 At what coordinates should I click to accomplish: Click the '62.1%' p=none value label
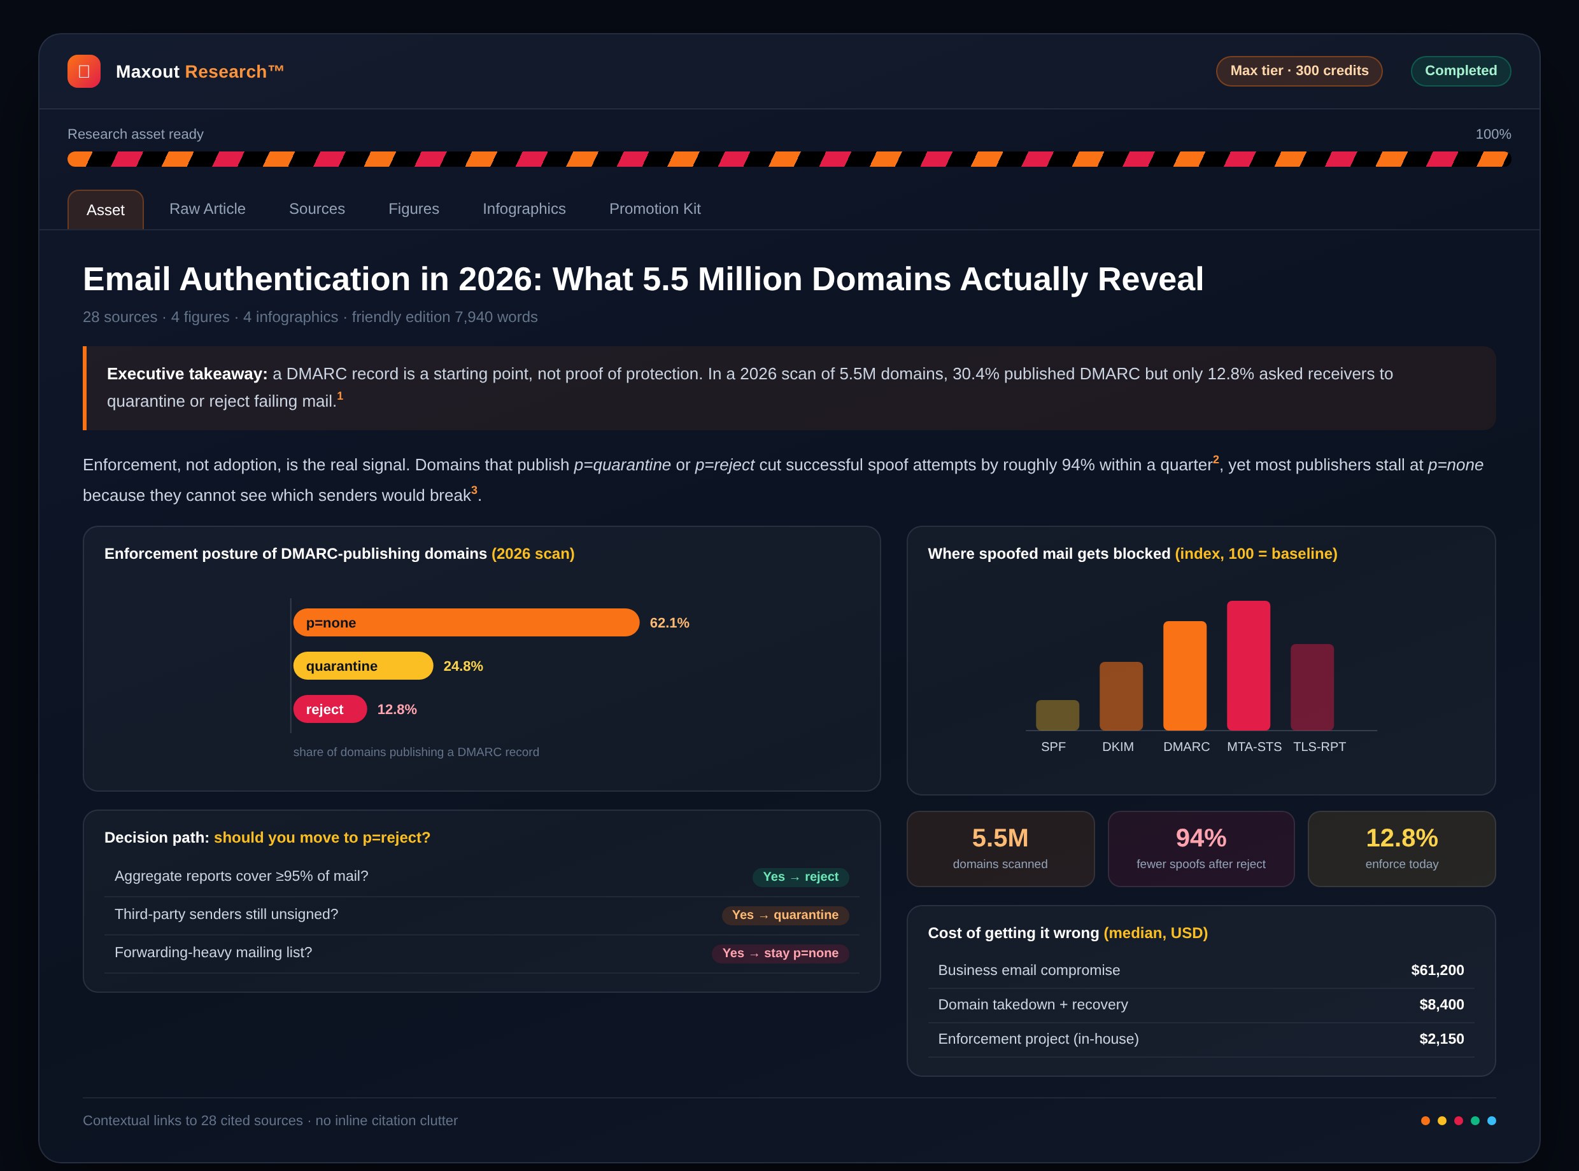[669, 622]
